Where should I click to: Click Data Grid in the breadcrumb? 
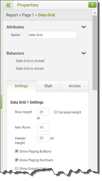point(47,15)
